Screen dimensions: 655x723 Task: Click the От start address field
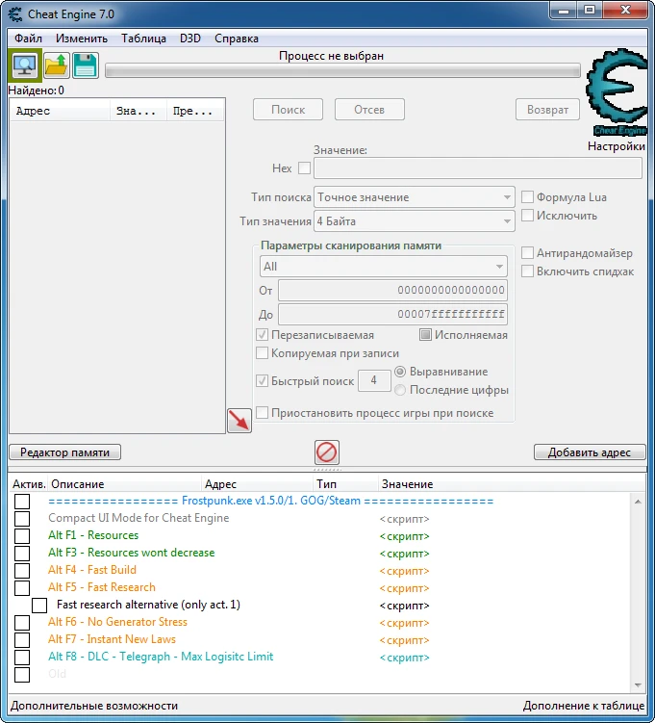pos(392,291)
